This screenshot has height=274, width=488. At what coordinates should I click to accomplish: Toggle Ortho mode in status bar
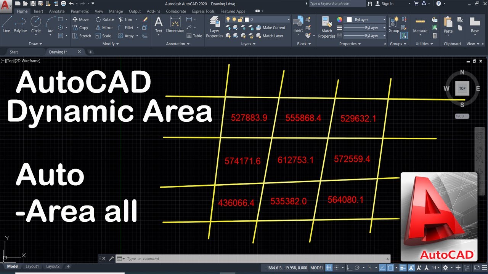point(350,268)
